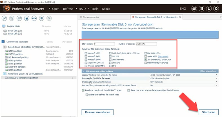This screenshot has height=117, width=222.
Task: Open the HEX viewer tool
Action: [34, 18]
